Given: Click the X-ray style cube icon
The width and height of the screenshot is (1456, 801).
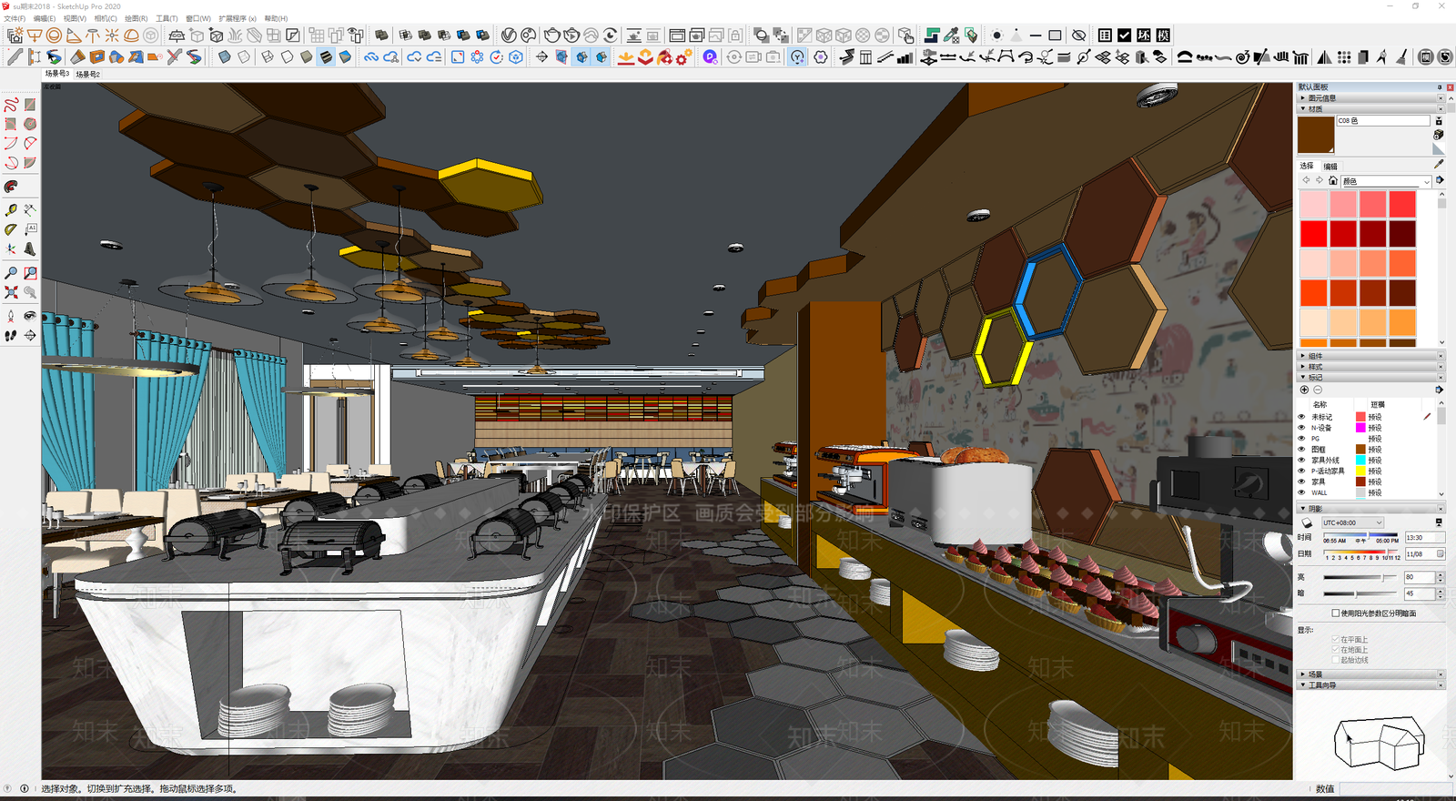Looking at the screenshot, I should click(x=225, y=56).
